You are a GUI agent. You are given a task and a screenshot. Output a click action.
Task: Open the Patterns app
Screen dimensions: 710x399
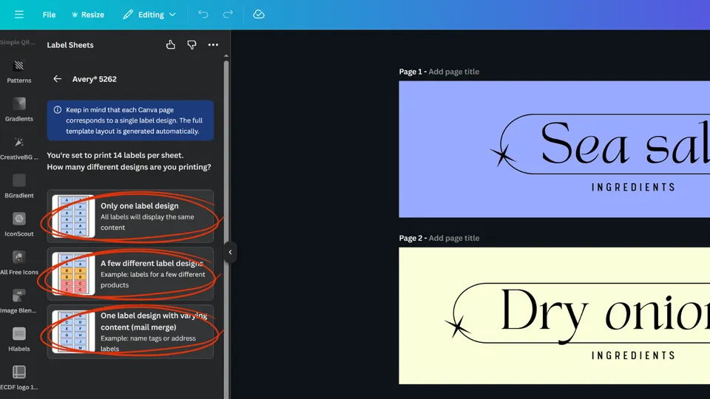pos(19,72)
